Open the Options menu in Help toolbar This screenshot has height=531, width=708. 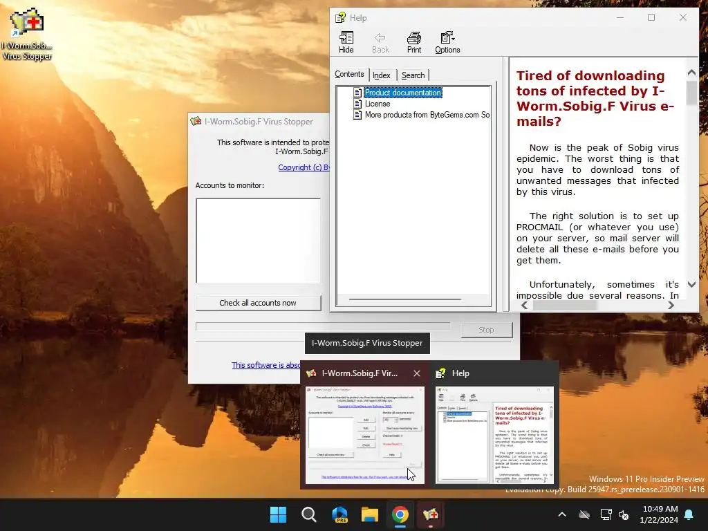pos(447,42)
